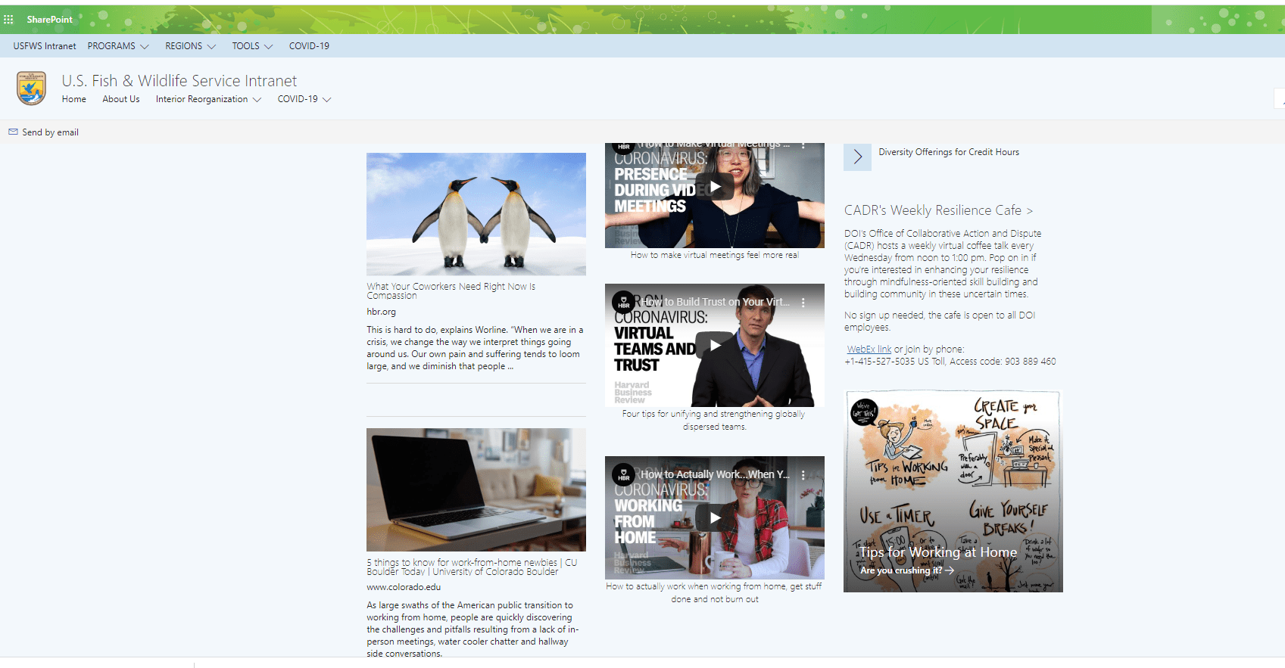
Task: Click the 'How to Build Trust on Your Virt...' video title
Action: click(716, 302)
